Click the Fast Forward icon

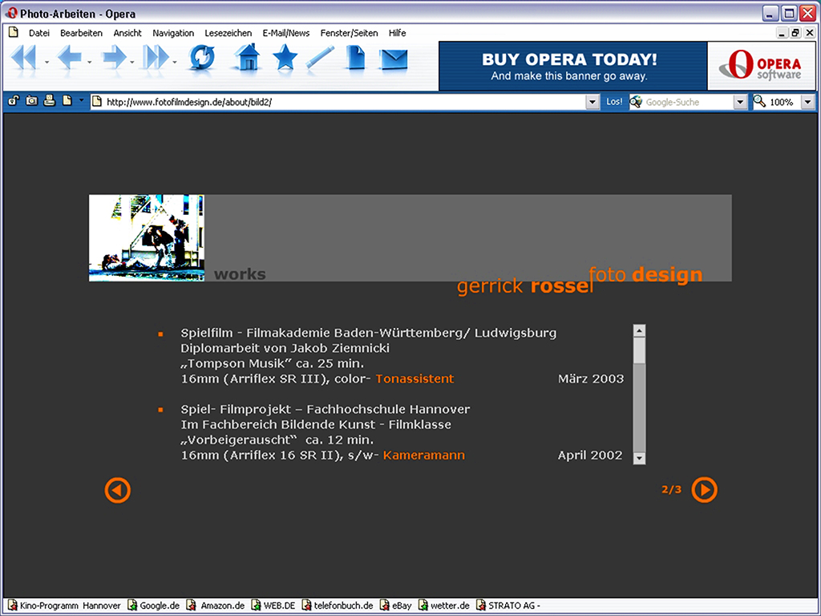(x=156, y=57)
